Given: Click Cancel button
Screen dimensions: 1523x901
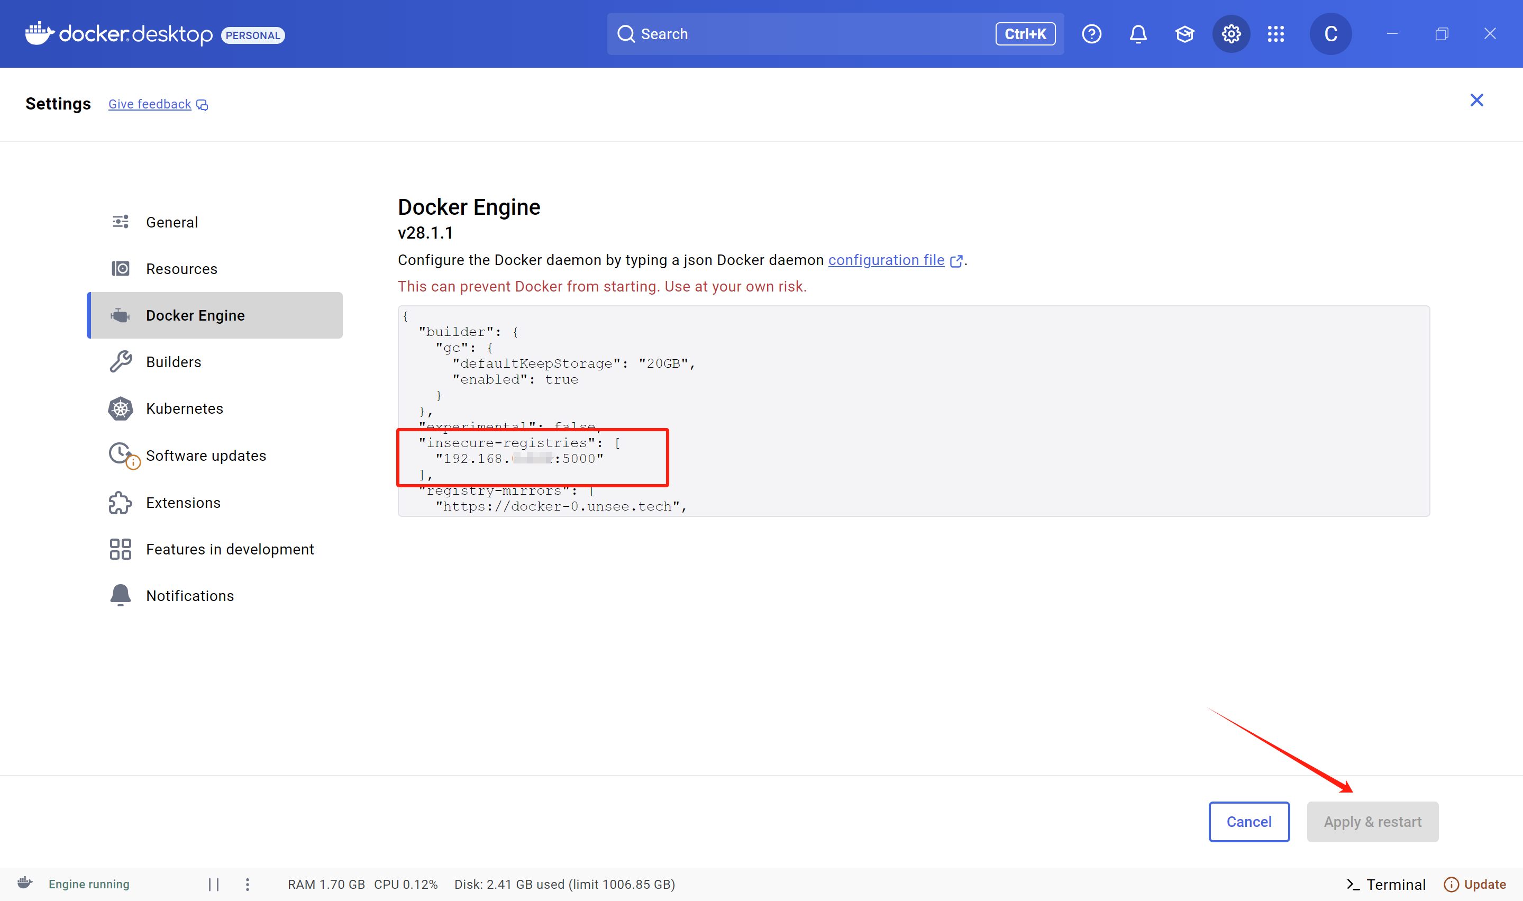Looking at the screenshot, I should click(1248, 822).
